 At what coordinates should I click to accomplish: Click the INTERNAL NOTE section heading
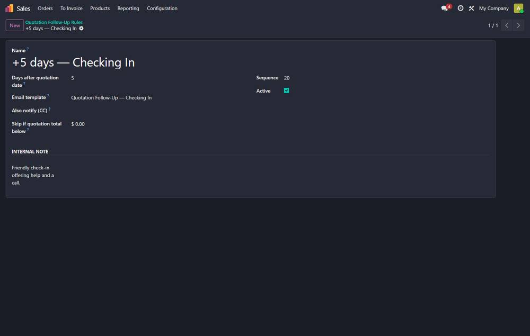click(30, 151)
